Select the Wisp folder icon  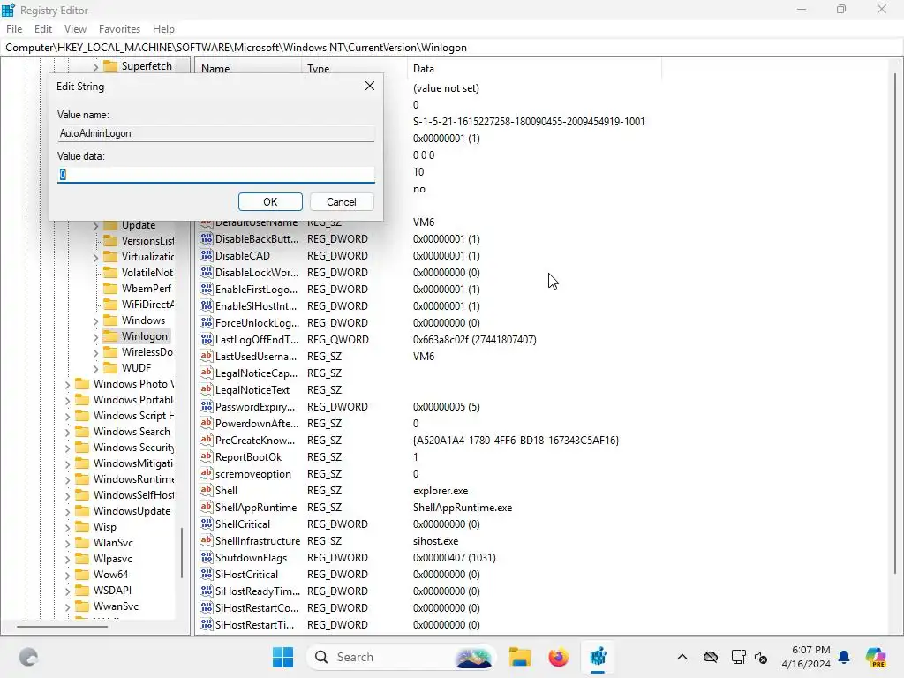click(82, 527)
